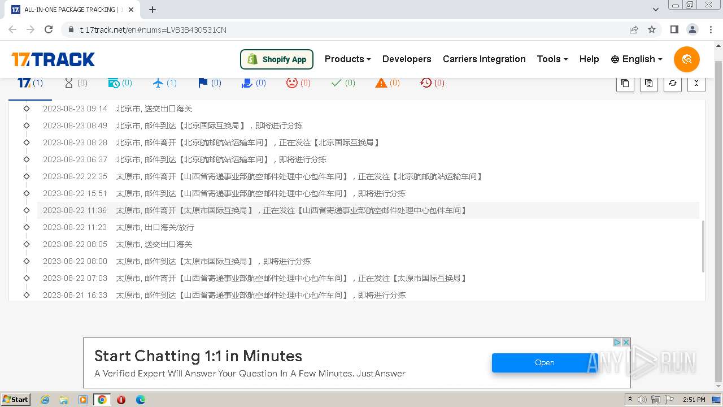Screen dimensions: 723x407
Task: Select the All (1) status tab
Action: click(31, 83)
